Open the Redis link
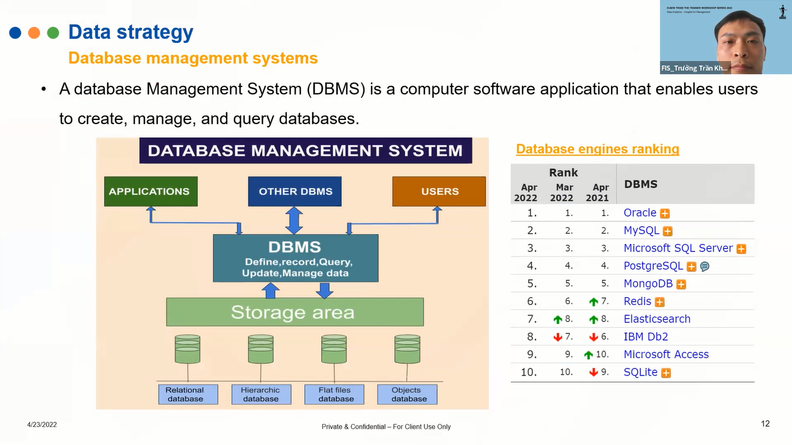Image resolution: width=792 pixels, height=445 pixels. click(638, 301)
